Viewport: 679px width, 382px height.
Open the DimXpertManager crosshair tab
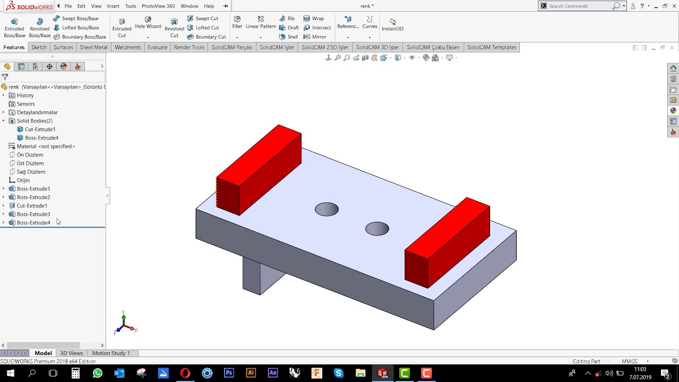tap(49, 66)
